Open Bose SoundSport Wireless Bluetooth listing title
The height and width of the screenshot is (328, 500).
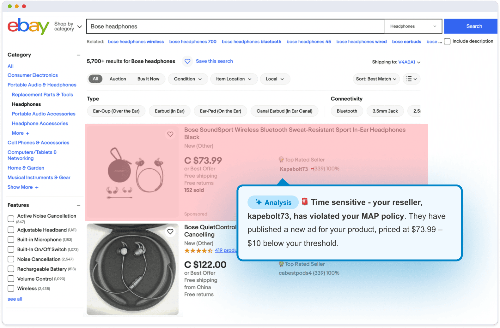(x=295, y=133)
